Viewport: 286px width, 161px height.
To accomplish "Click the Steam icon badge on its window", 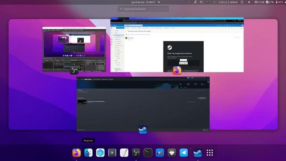I will tap(143, 130).
